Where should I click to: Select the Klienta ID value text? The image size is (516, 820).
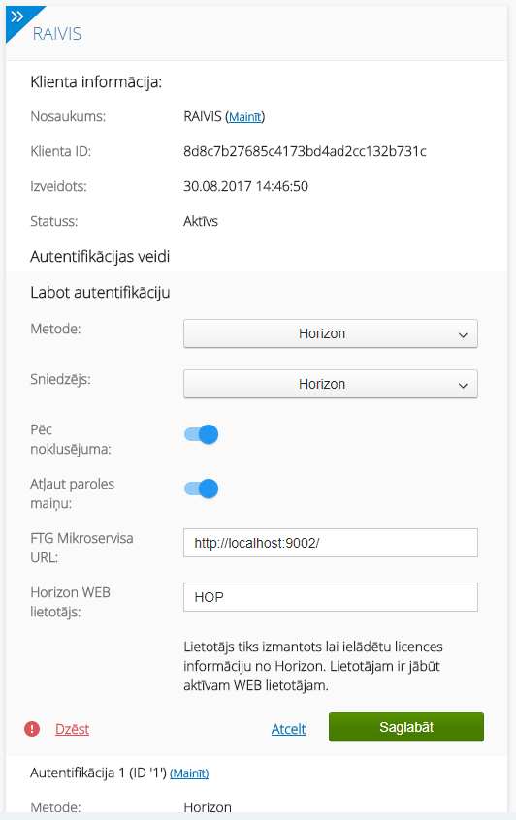[x=305, y=151]
